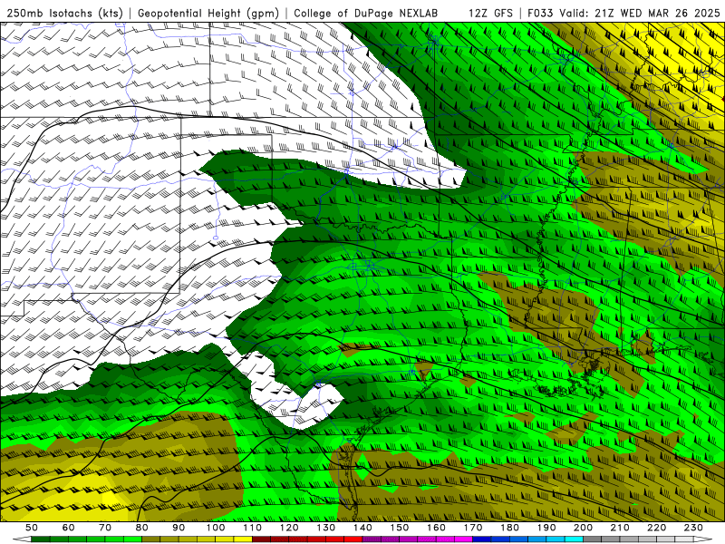The image size is (725, 544).
Task: Click the "F033 Valid: 21Z WED MAR 26 2025" text
Action: click(623, 14)
